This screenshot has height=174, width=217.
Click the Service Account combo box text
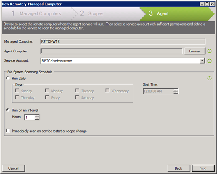(120, 61)
